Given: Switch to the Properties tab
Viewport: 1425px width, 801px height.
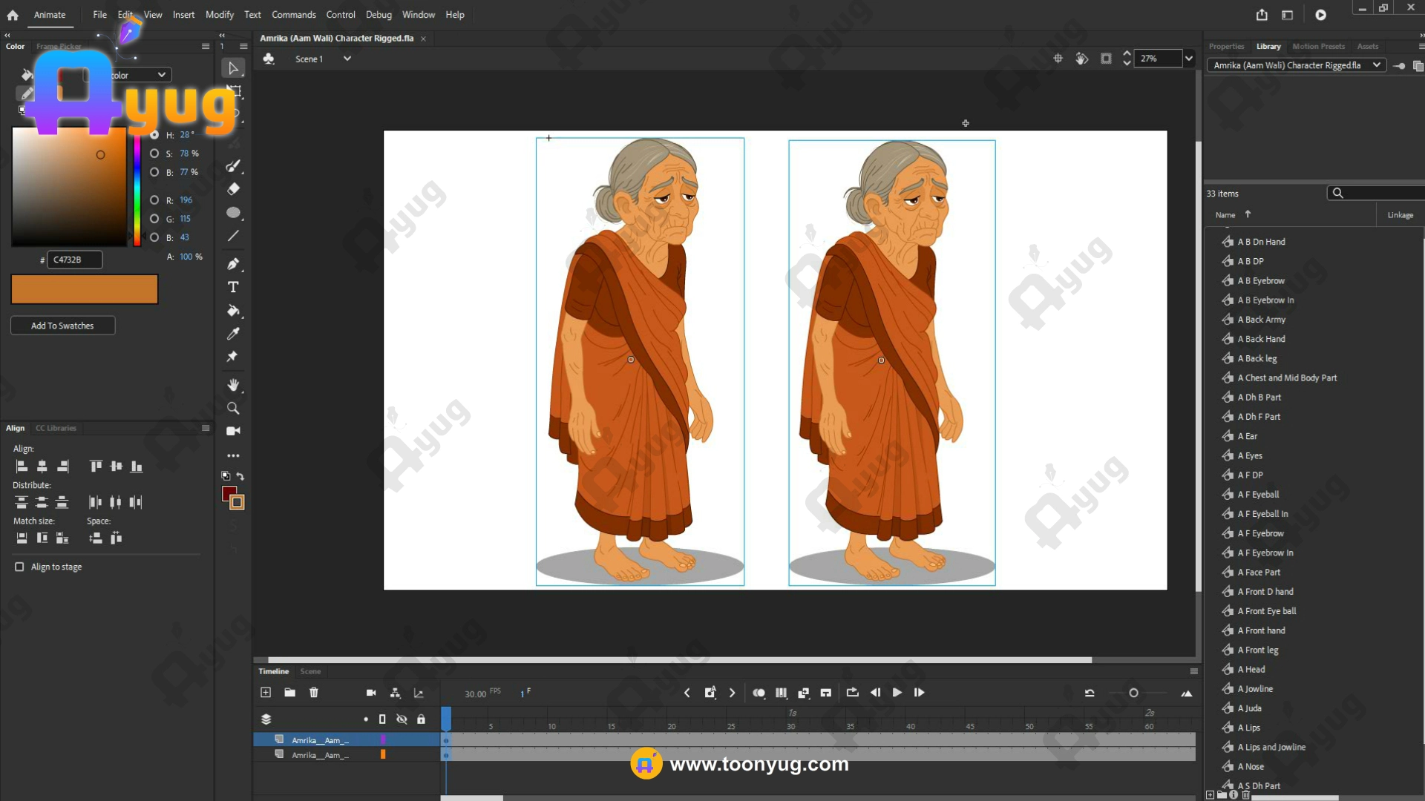Looking at the screenshot, I should click(x=1226, y=46).
